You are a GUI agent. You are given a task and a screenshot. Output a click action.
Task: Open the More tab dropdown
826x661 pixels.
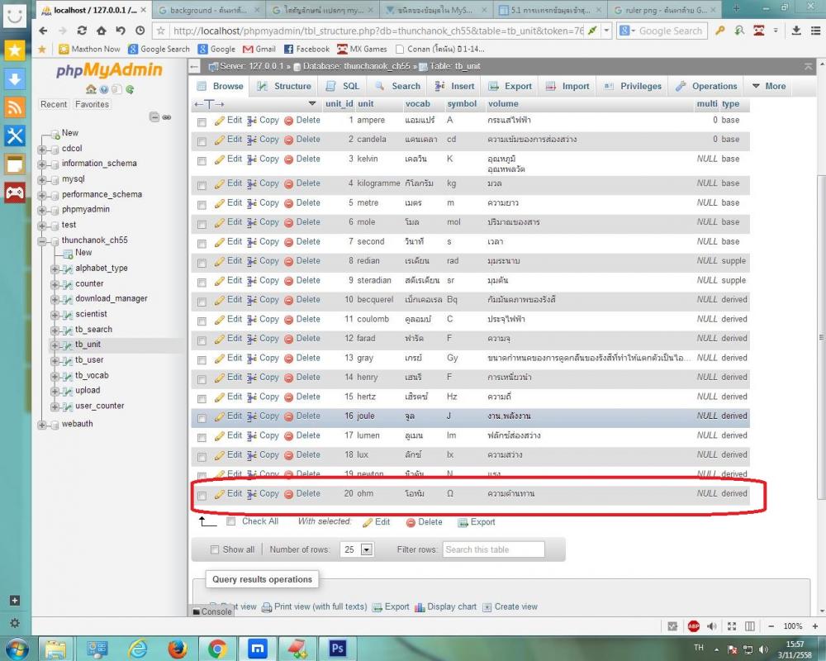(x=769, y=86)
